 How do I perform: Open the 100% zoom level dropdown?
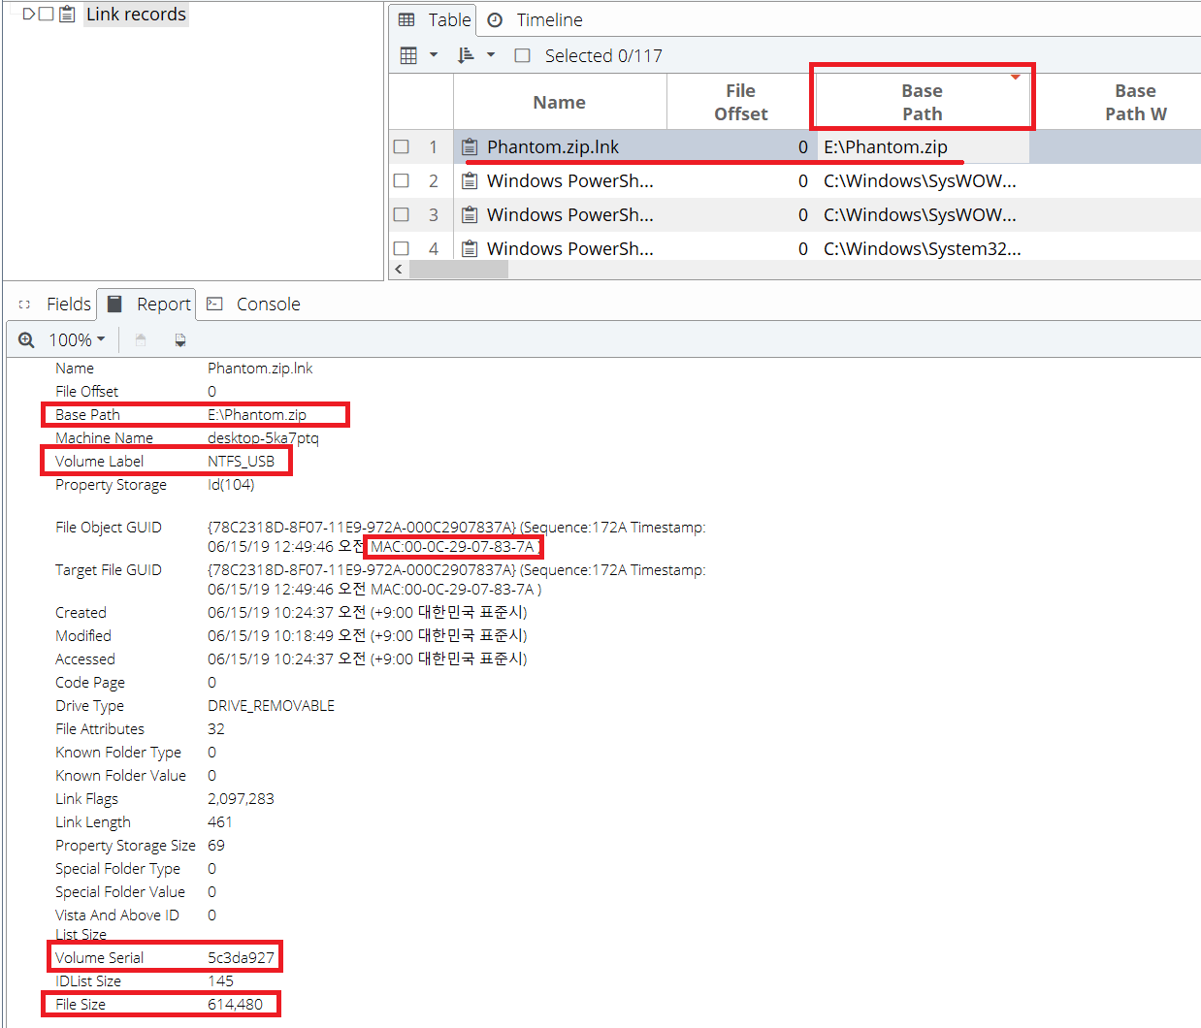point(78,340)
